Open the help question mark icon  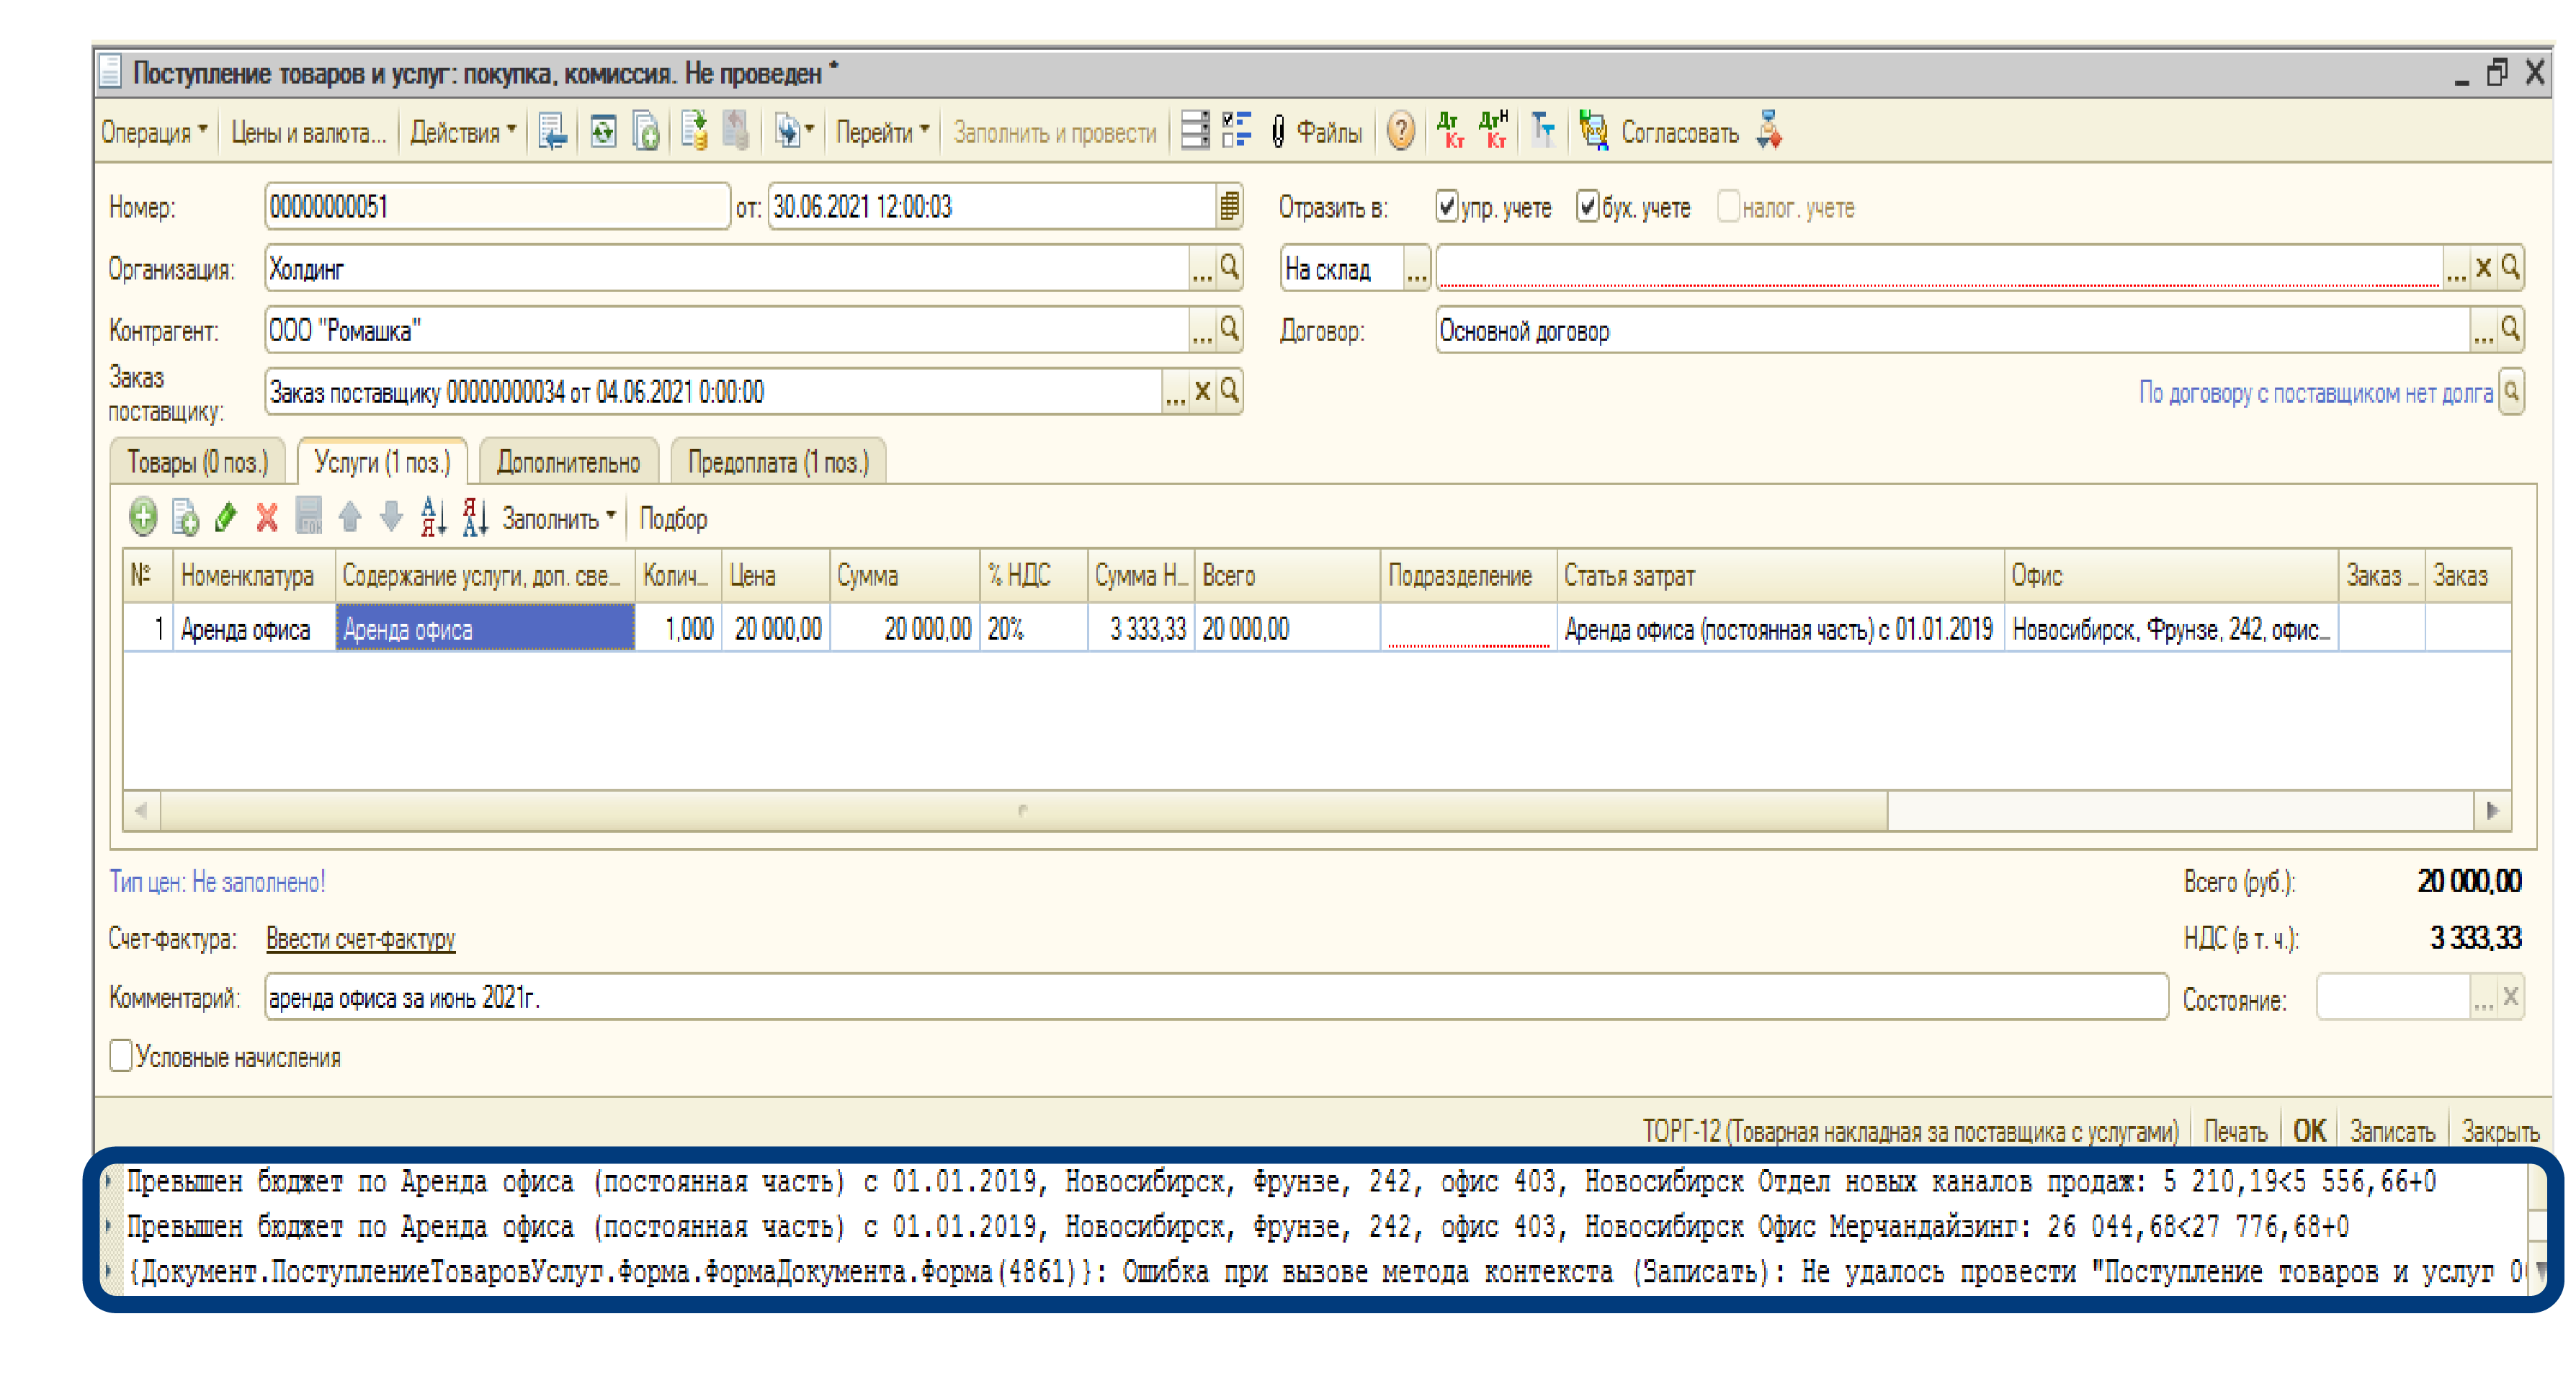pyautogui.click(x=1401, y=131)
